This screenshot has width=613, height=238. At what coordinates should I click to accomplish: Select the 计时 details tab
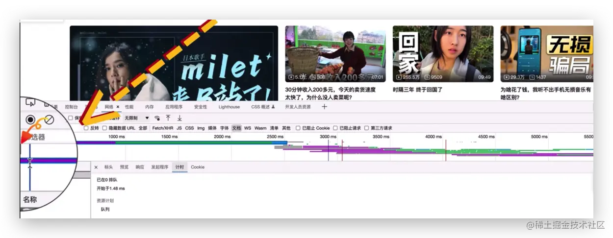click(179, 167)
